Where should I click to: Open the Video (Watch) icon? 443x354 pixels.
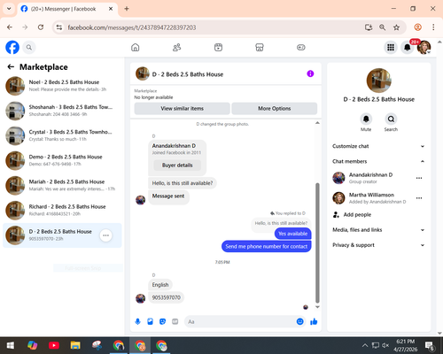pos(218,47)
